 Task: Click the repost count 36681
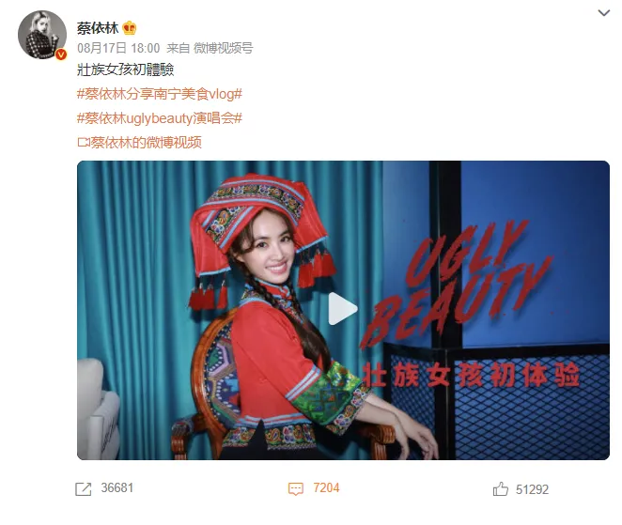pyautogui.click(x=117, y=487)
